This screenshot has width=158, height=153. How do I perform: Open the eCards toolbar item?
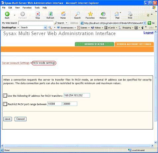110,27
